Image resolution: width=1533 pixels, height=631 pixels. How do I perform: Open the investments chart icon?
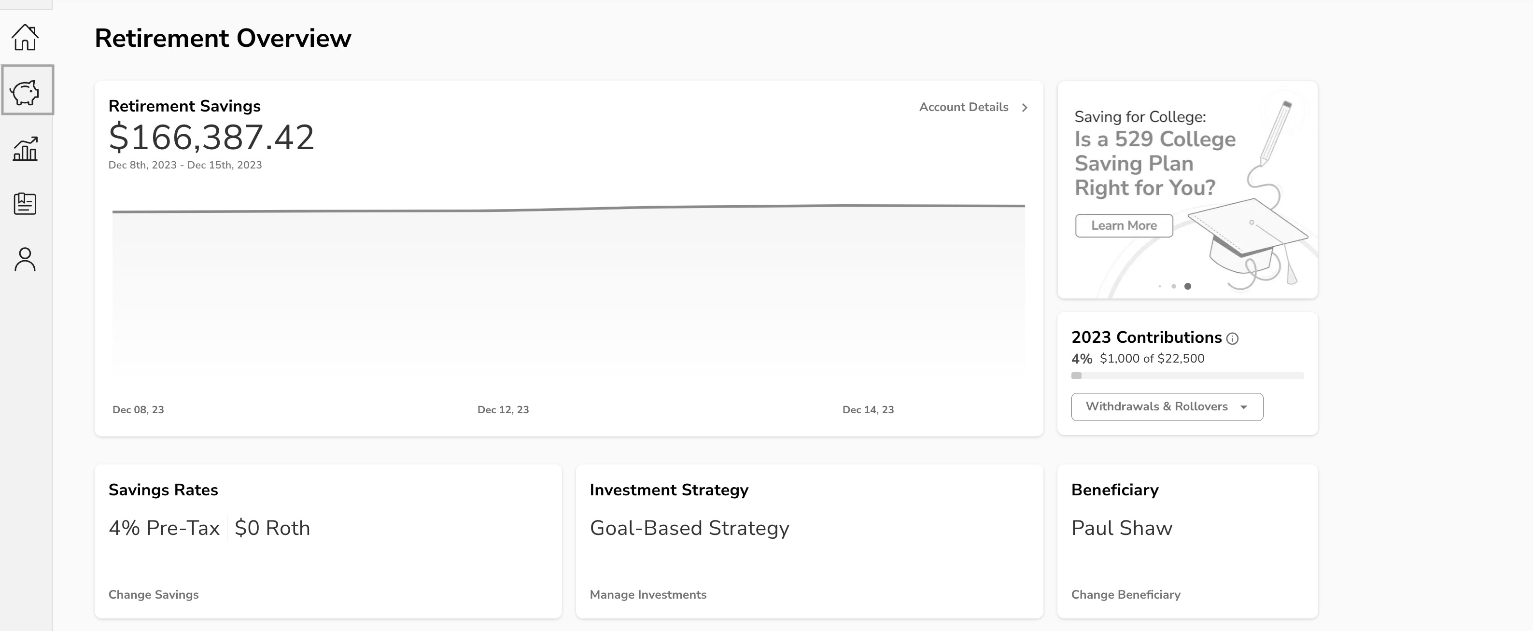point(25,148)
